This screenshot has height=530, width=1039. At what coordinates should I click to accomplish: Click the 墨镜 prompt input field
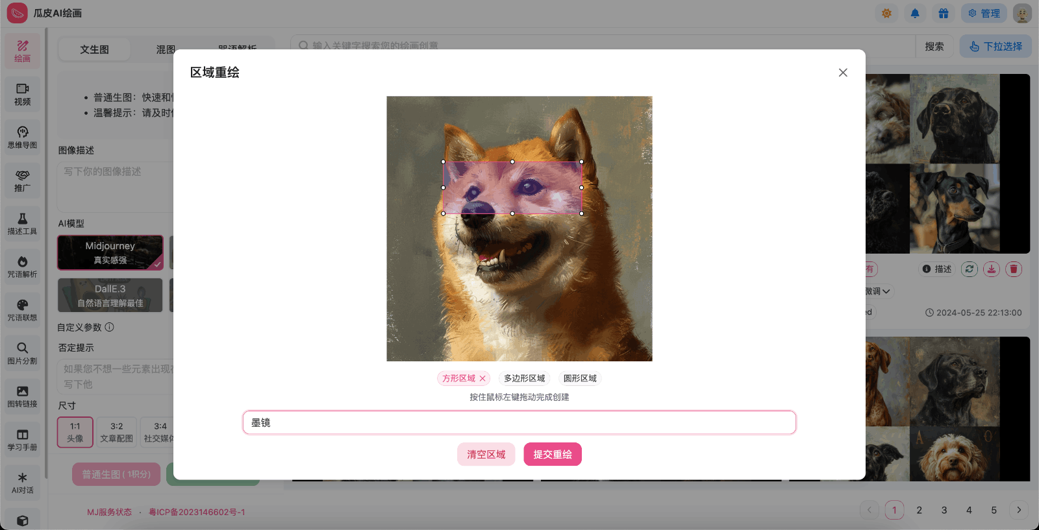point(519,422)
